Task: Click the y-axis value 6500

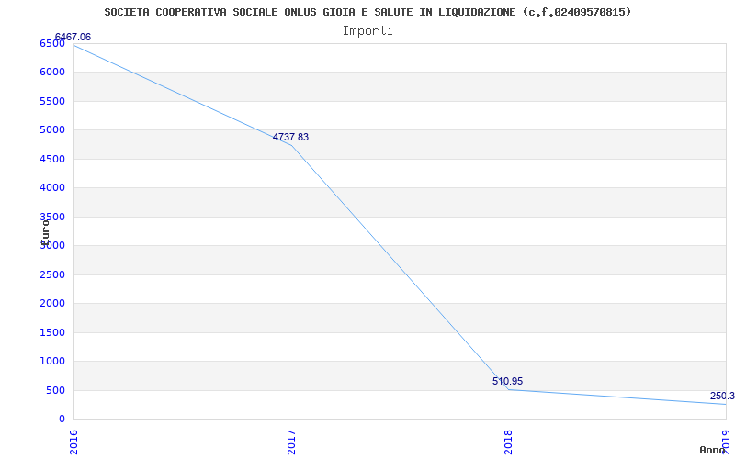Action: click(x=51, y=43)
